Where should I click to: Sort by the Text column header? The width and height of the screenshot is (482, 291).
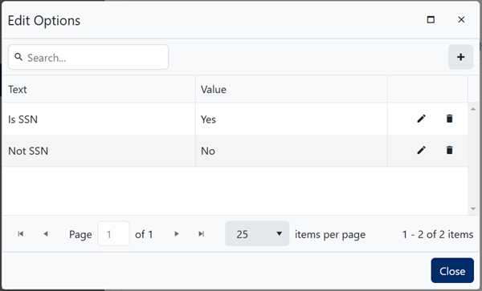point(18,90)
